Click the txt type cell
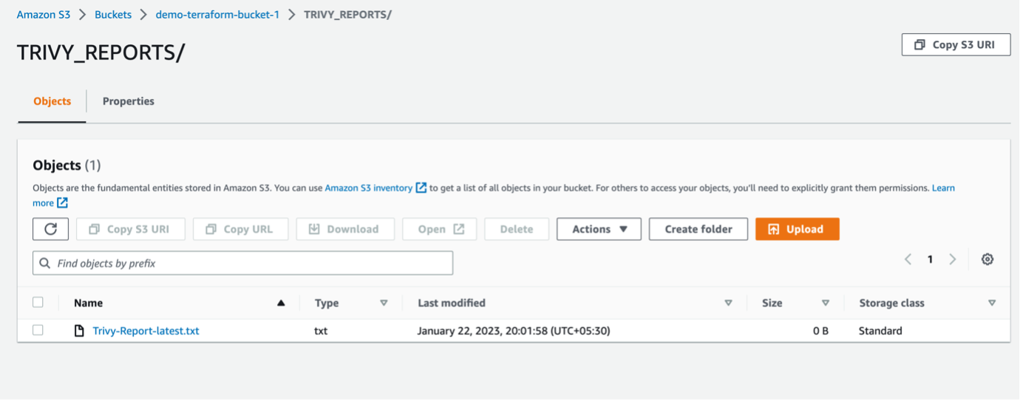The height and width of the screenshot is (401, 1023). coord(321,331)
